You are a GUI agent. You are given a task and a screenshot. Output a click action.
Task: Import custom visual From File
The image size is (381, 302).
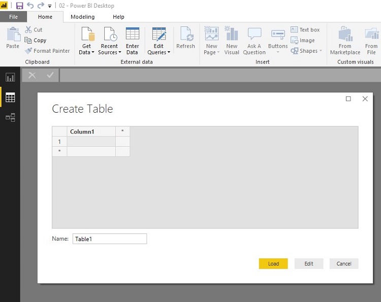tap(371, 41)
